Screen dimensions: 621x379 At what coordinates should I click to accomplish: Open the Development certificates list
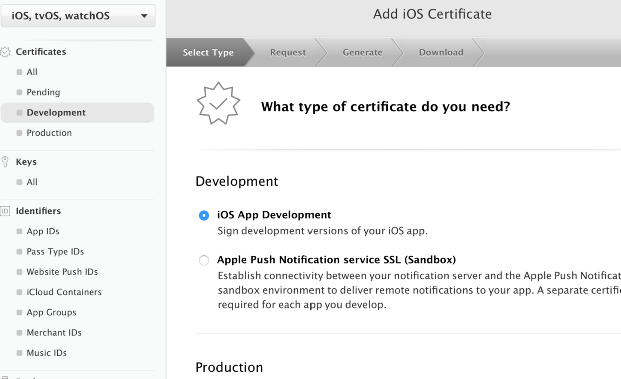pyautogui.click(x=56, y=113)
